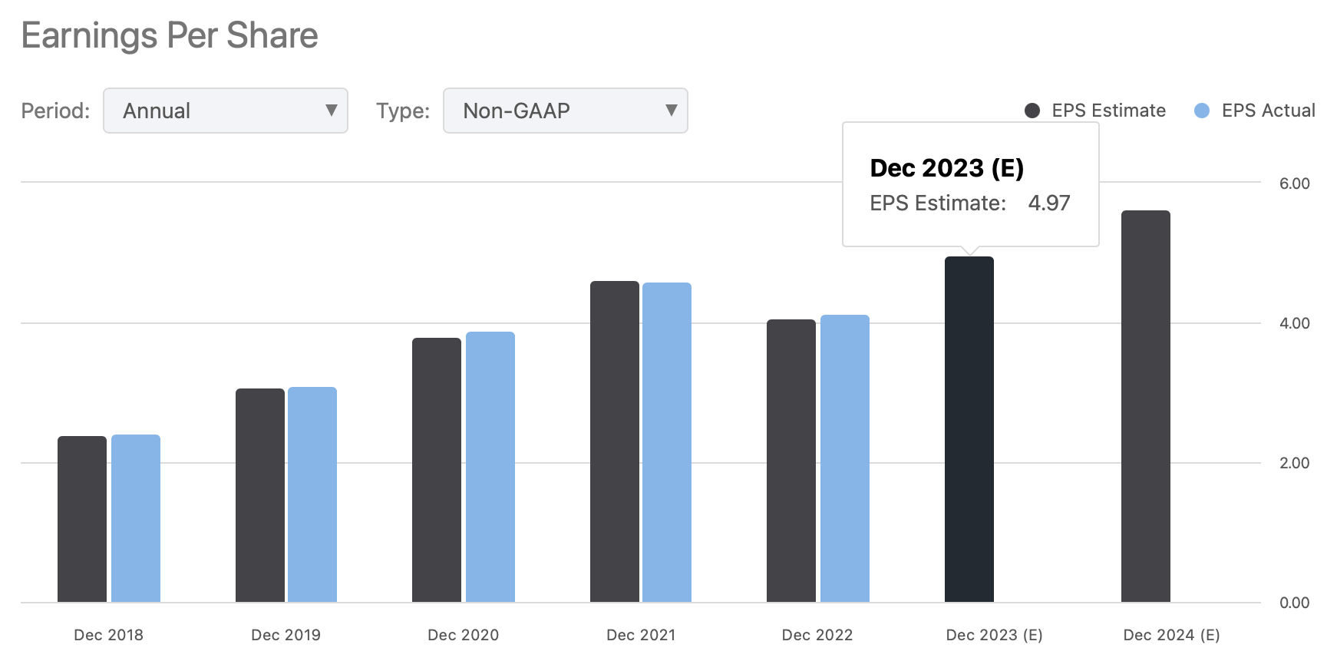Screen dimensions: 1327x661
Task: Click the Dec 2019 EPS Estimate bar
Action: [260, 495]
